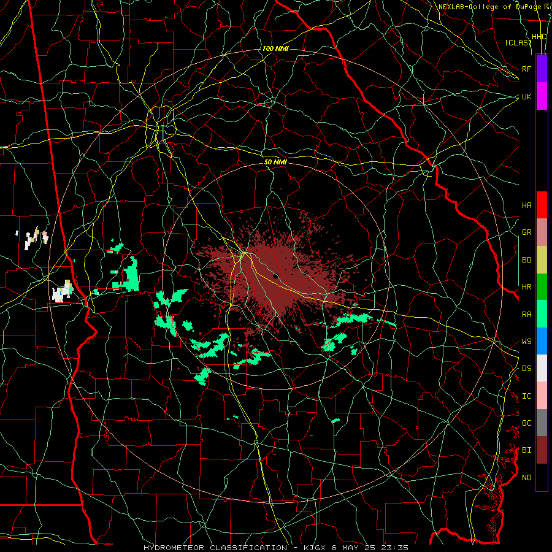Click the 'WS' legend label

click(527, 342)
